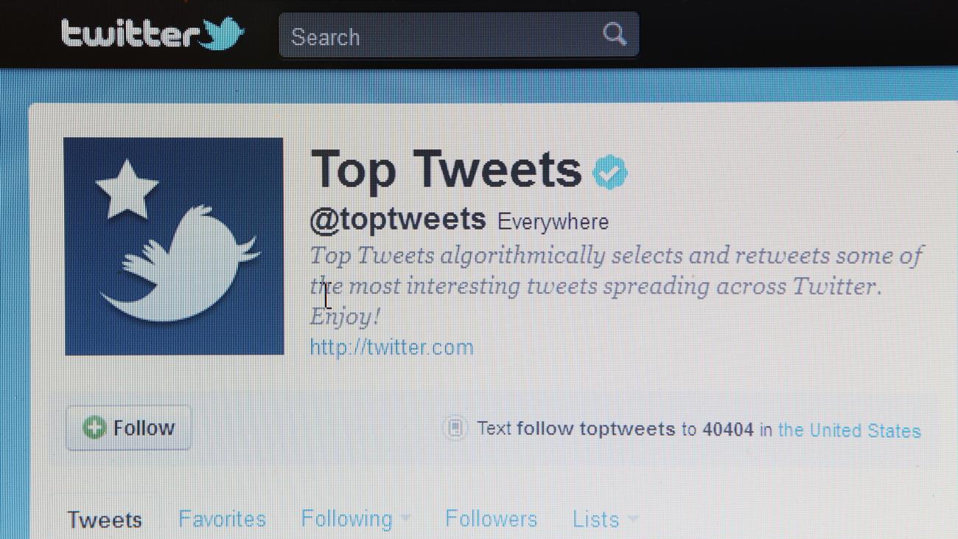Click the magnifying glass search icon

614,34
